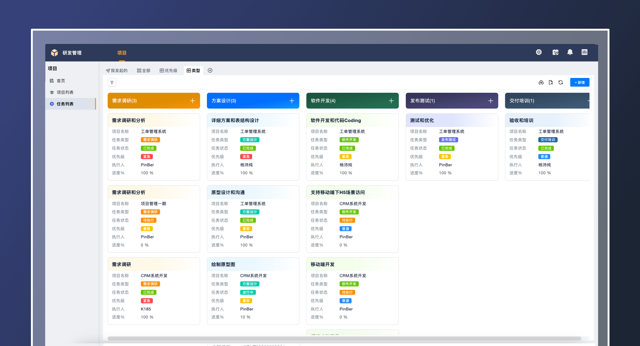Open the settings gear icon

[x=539, y=52]
